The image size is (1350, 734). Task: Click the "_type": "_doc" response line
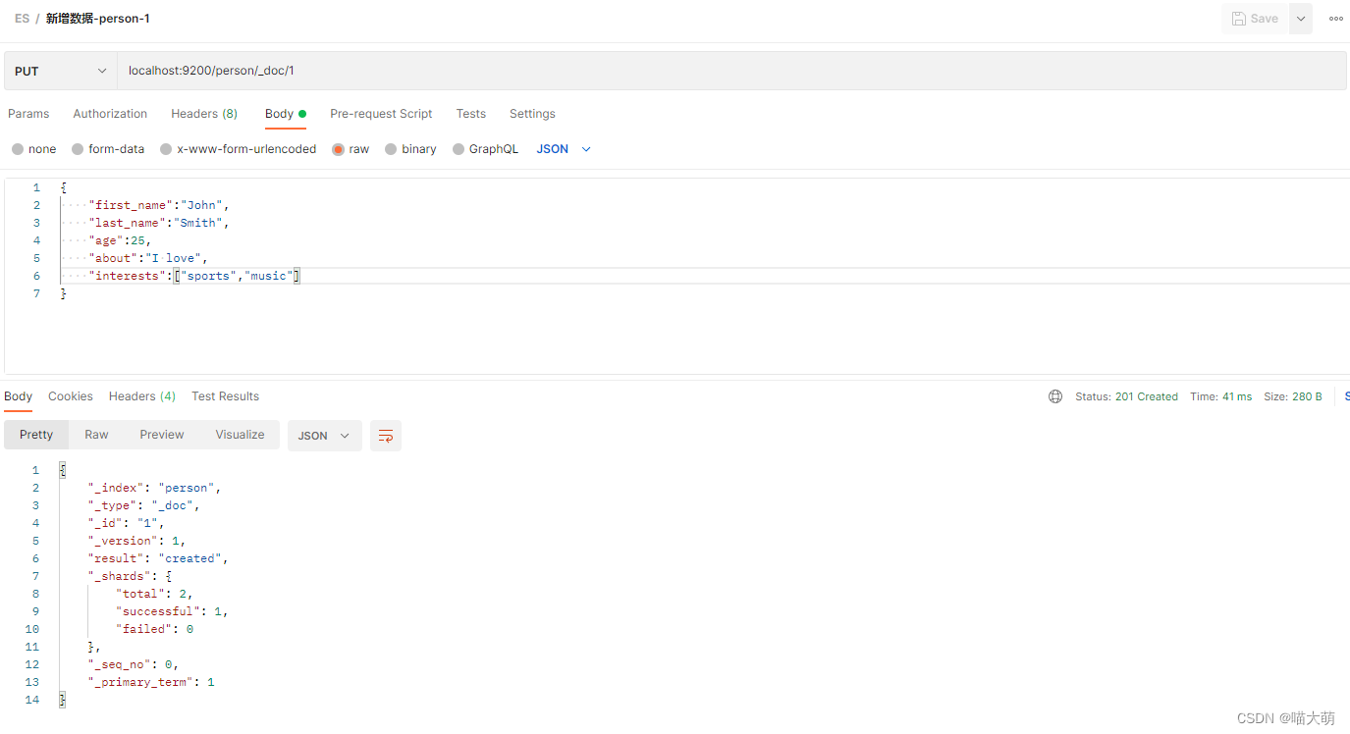(x=144, y=505)
